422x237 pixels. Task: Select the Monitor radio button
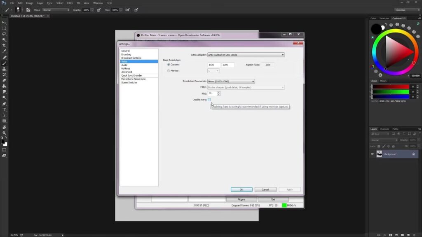[169, 71]
